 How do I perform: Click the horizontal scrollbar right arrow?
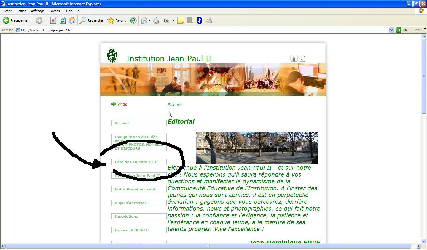click(419, 246)
